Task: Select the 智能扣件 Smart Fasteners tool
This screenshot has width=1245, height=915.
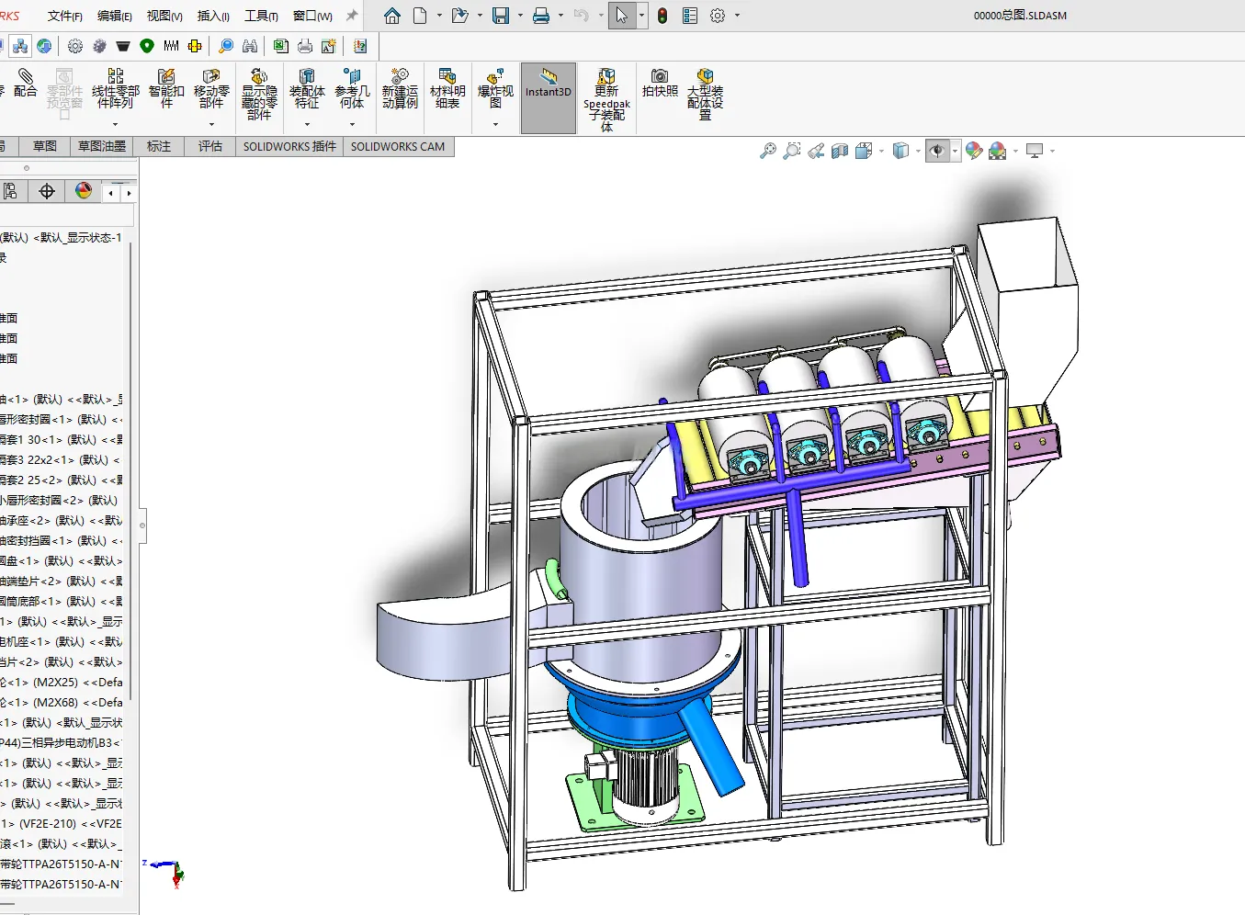Action: tap(166, 88)
